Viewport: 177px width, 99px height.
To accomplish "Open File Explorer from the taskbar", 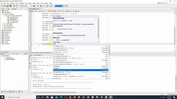I will click(47, 97).
